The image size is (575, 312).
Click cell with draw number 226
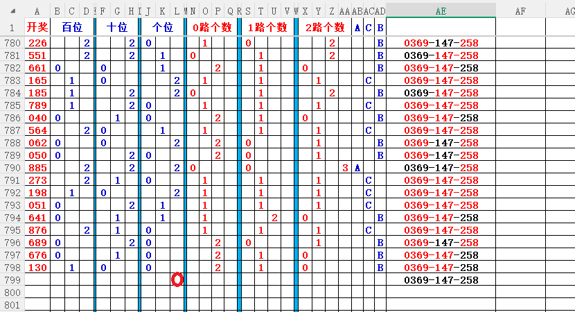pyautogui.click(x=37, y=43)
